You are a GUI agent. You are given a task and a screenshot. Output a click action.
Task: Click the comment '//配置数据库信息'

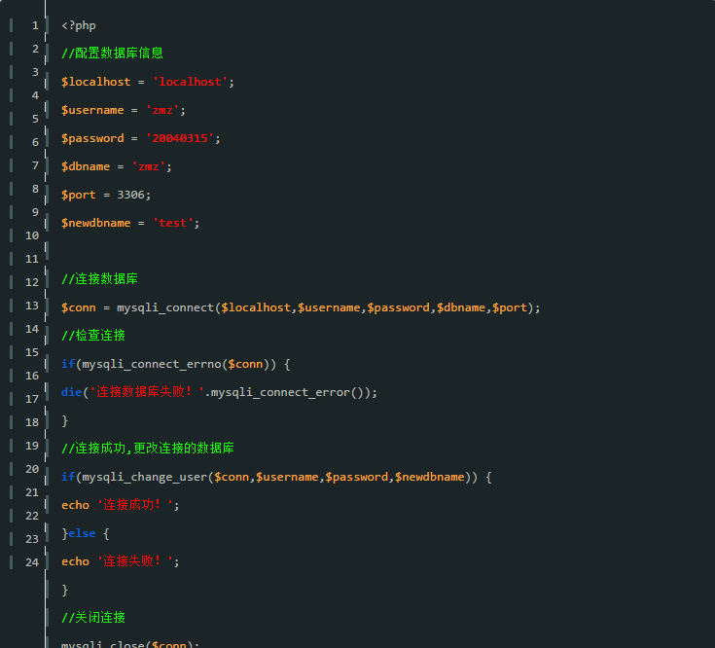[x=112, y=54]
